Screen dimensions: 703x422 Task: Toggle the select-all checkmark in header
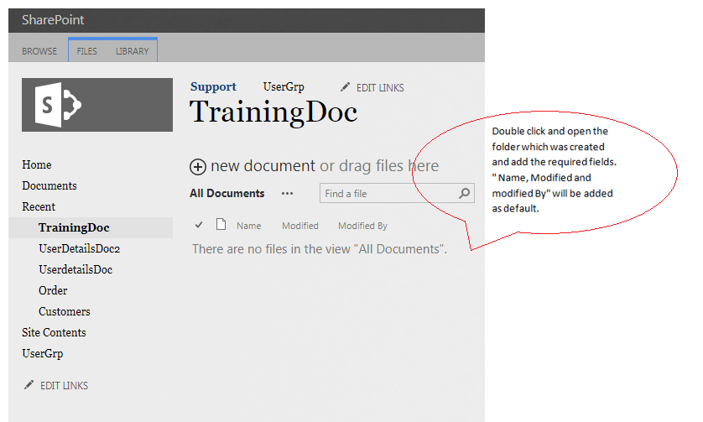pyautogui.click(x=199, y=225)
